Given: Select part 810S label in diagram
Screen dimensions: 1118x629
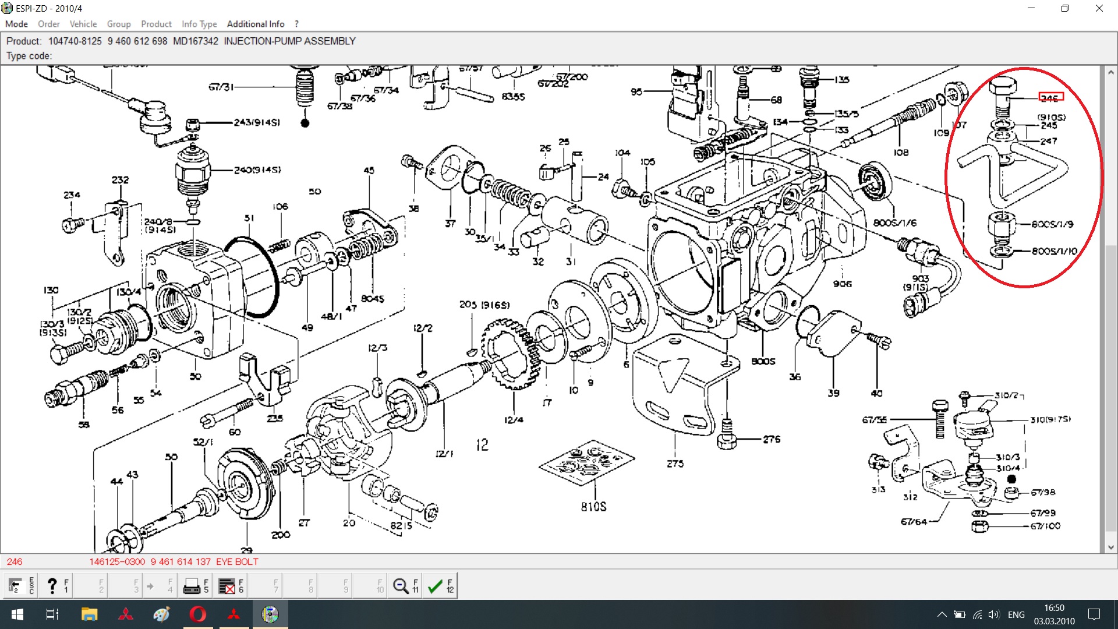Looking at the screenshot, I should point(593,507).
